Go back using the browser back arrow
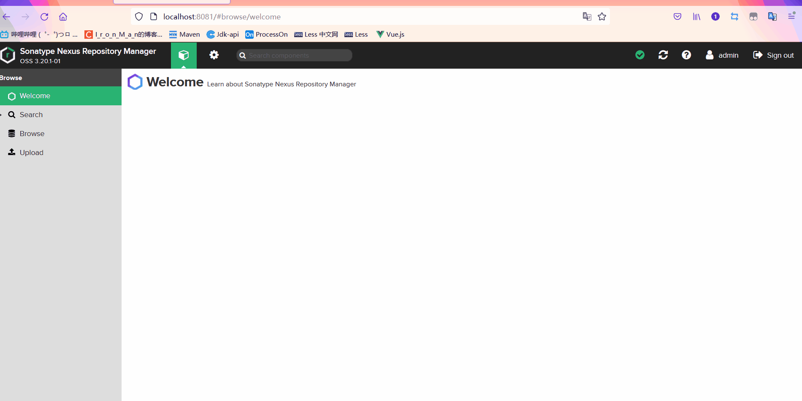The image size is (802, 401). coord(6,17)
